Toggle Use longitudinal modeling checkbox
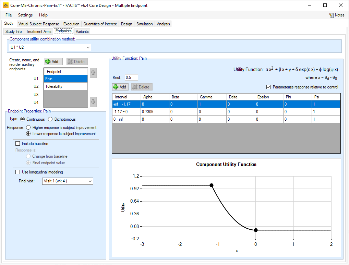Image resolution: width=349 pixels, height=265 pixels. 18,172
